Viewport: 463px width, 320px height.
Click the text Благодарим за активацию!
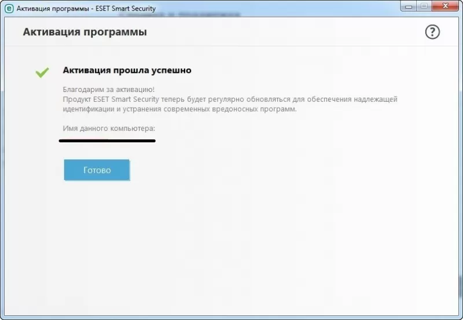109,90
